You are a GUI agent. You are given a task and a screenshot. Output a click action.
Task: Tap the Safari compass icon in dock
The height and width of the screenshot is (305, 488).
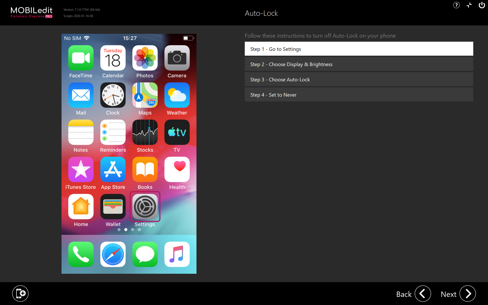pos(113,254)
